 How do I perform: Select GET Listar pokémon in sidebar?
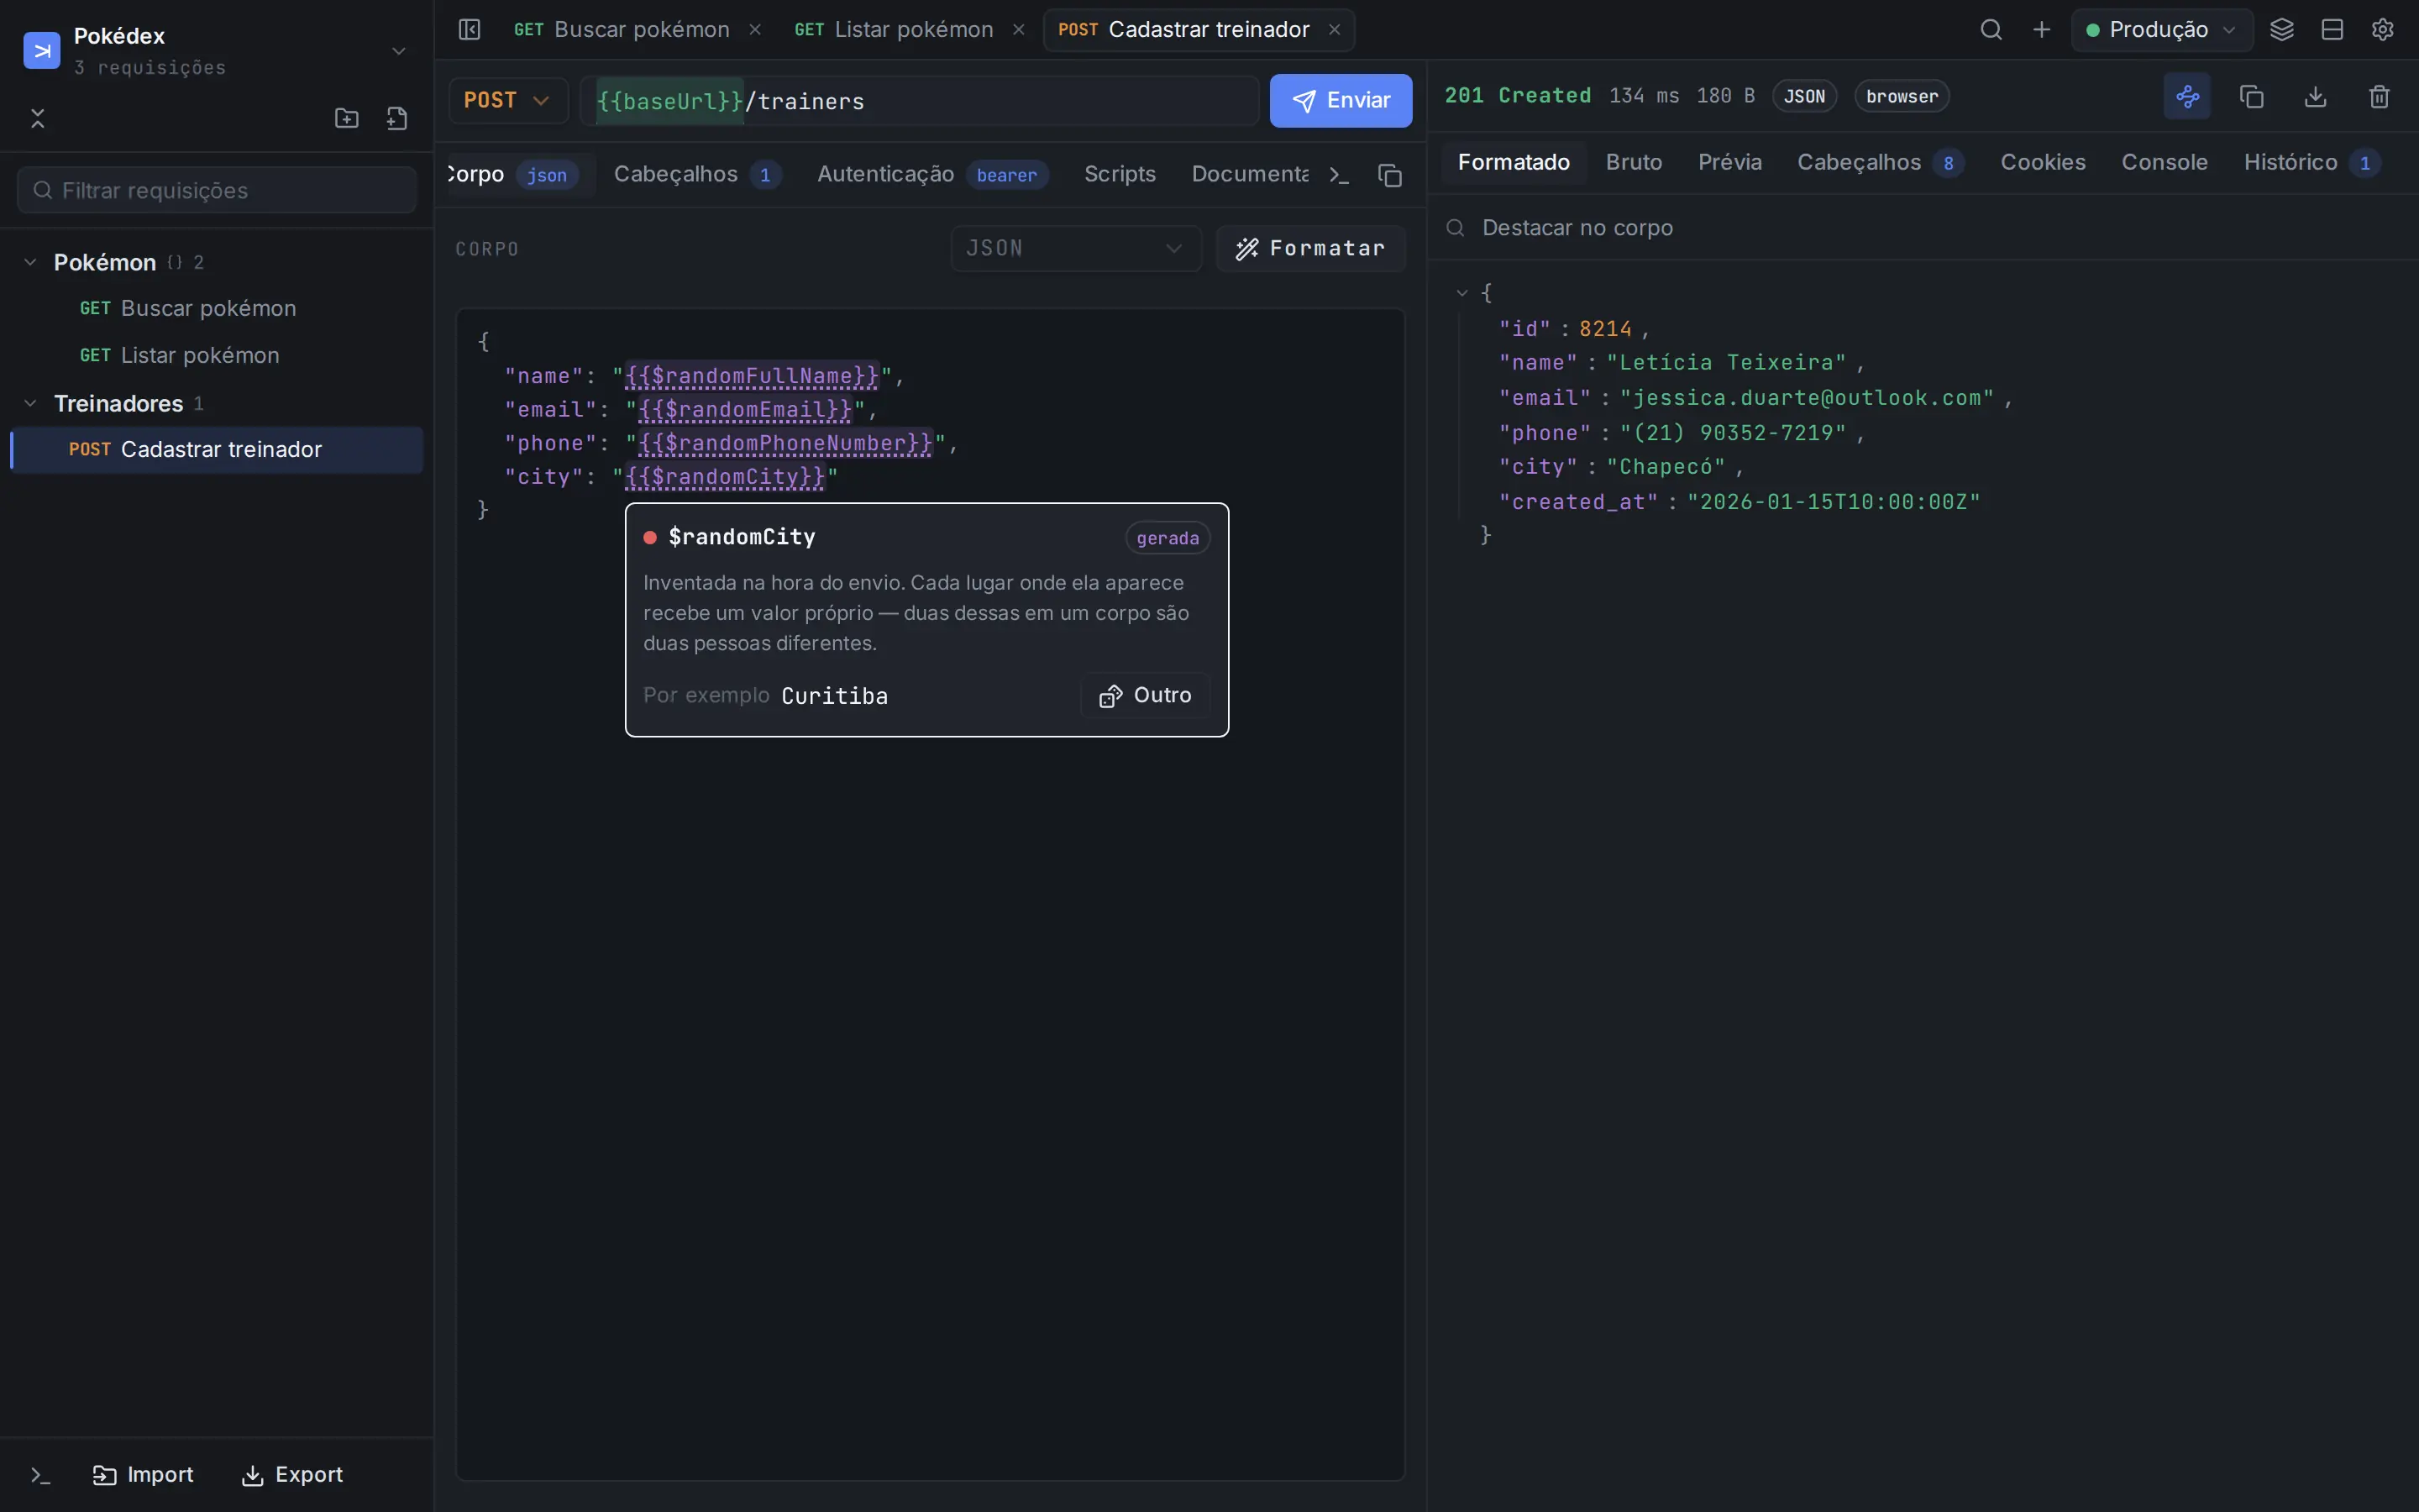(217, 355)
